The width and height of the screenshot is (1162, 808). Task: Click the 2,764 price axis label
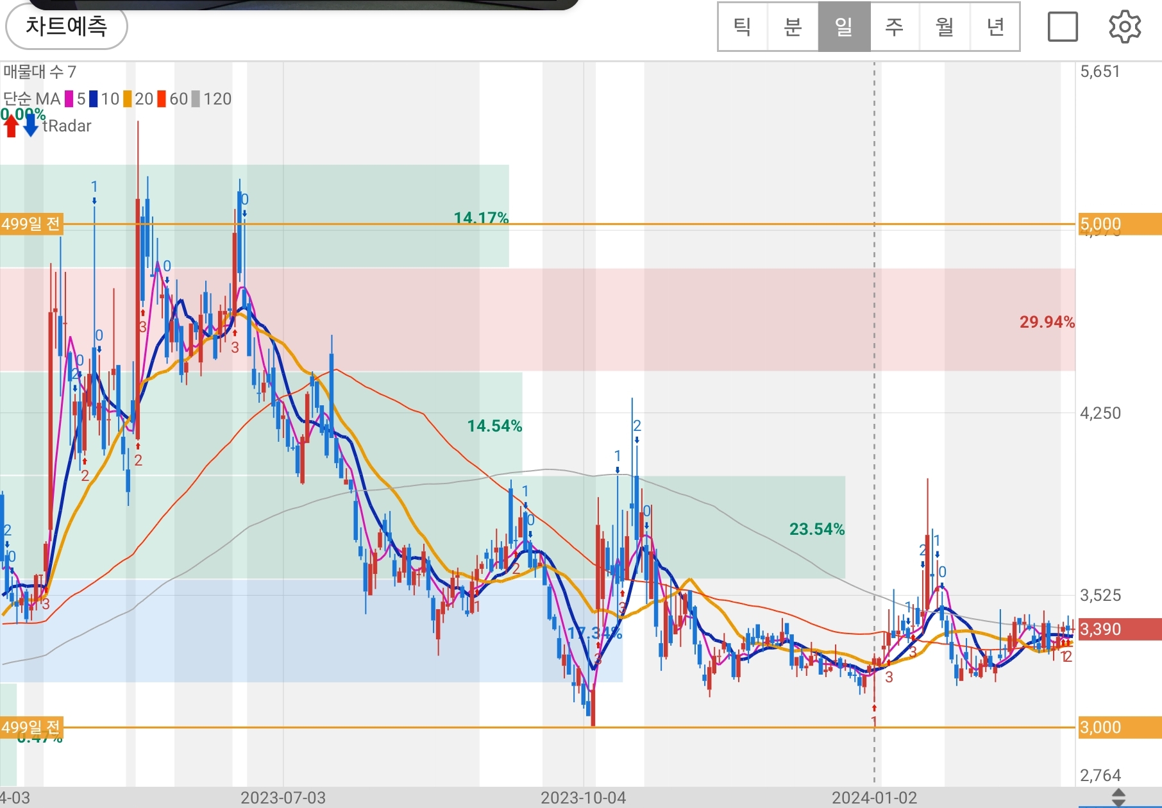1100,775
